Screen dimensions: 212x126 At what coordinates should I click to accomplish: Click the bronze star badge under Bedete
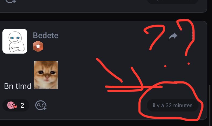[38, 46]
